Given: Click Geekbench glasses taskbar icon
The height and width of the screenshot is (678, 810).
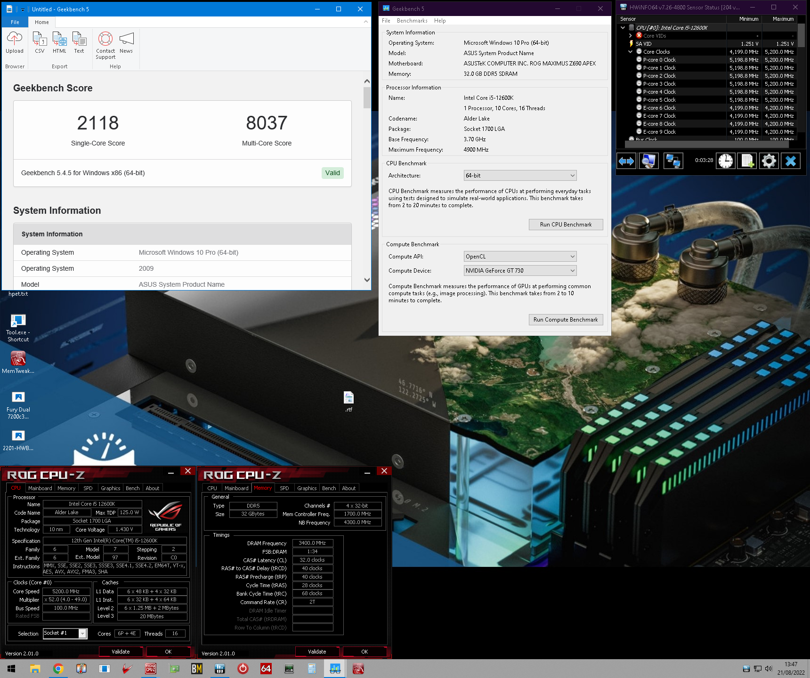Looking at the screenshot, I should (335, 669).
